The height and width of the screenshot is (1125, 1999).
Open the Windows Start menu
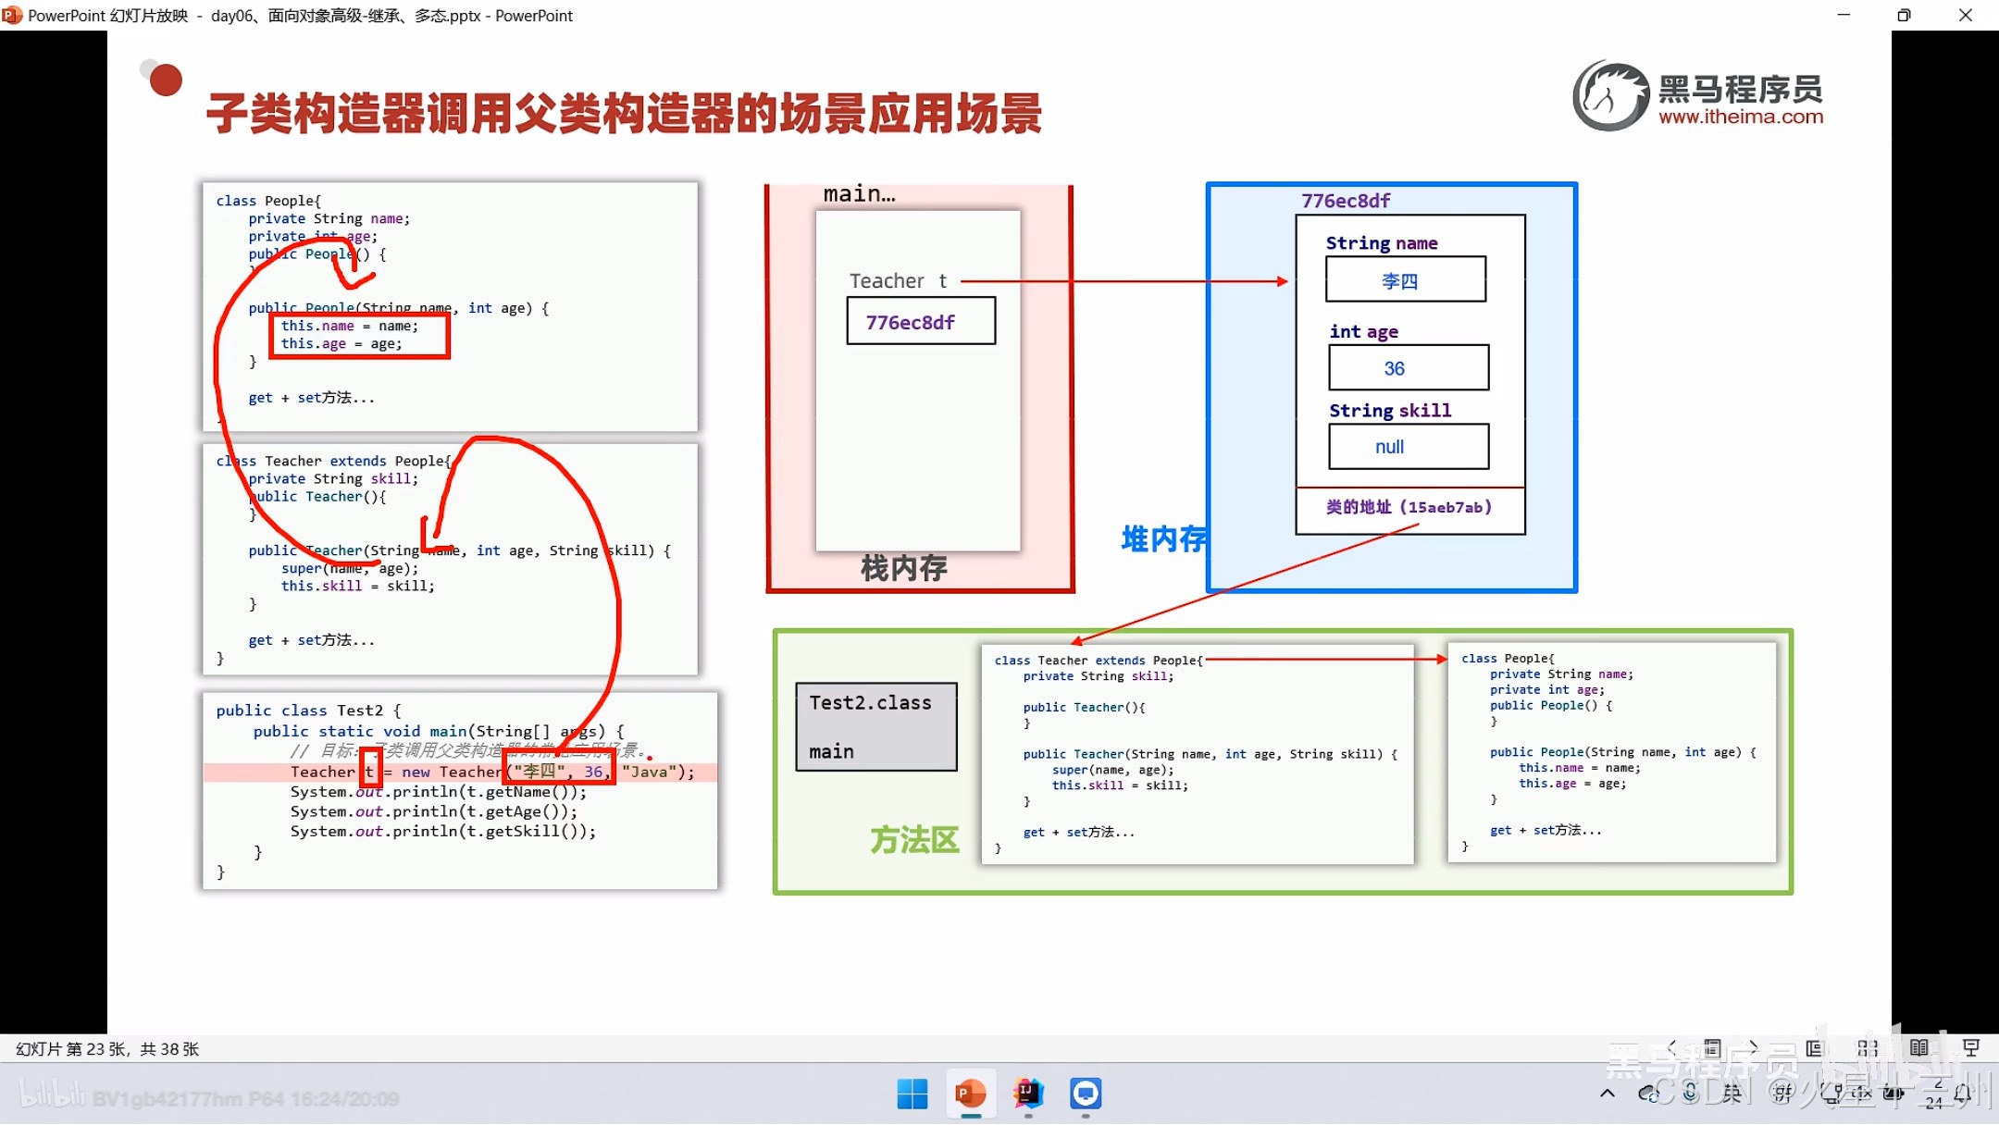tap(912, 1094)
